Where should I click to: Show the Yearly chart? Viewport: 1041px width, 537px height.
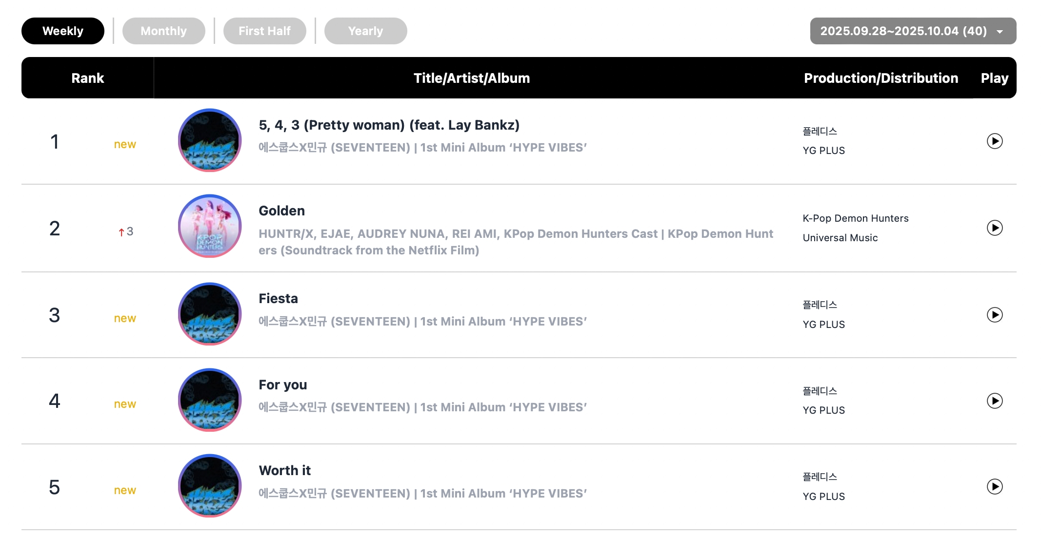[365, 31]
